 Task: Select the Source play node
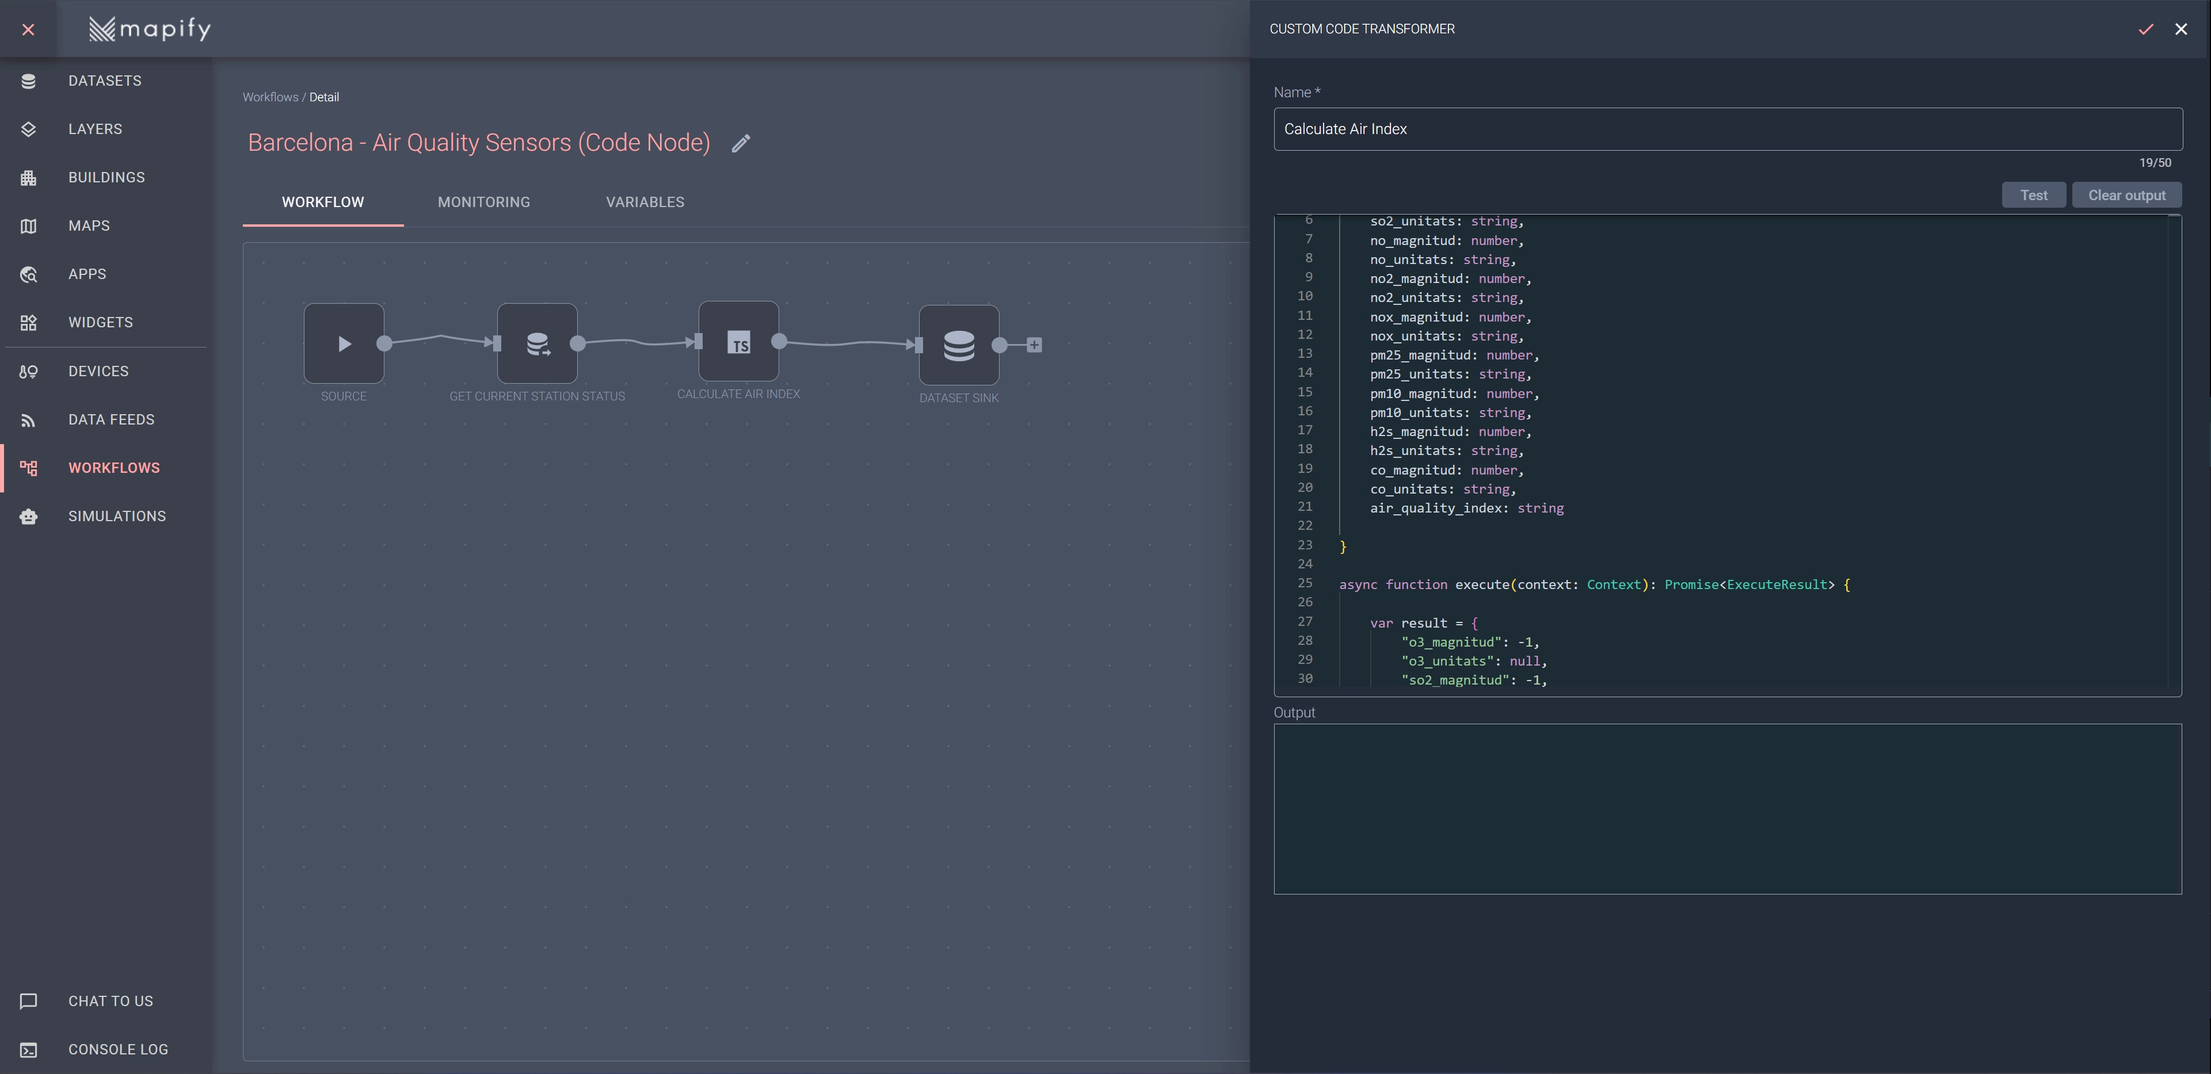click(344, 343)
